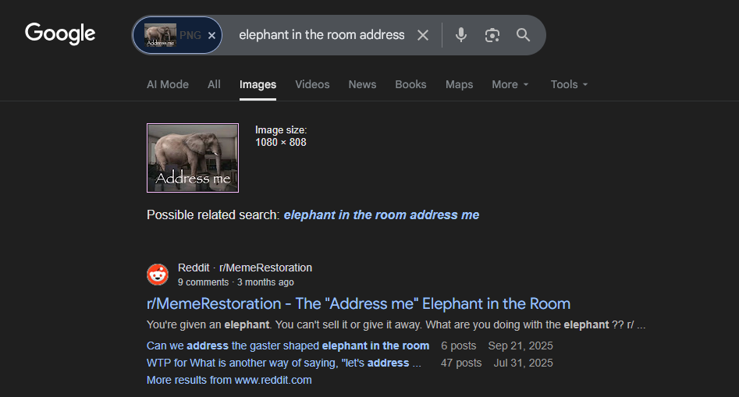739x397 pixels.
Task: Submit search with magnifying glass icon
Action: [x=523, y=35]
